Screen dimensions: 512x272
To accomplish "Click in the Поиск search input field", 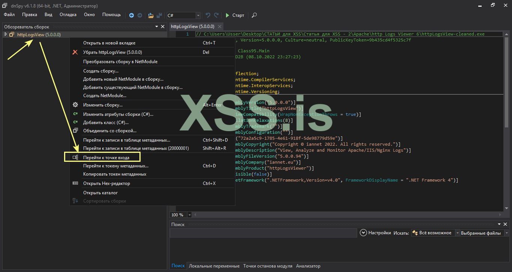I will point(263,233).
